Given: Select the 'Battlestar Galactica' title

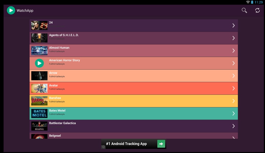Looking at the screenshot, I should 62,123.
